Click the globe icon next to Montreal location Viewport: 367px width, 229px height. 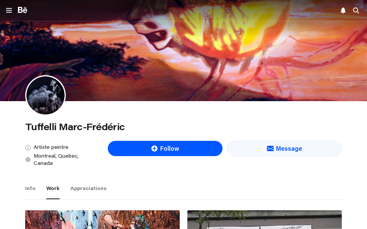28,160
